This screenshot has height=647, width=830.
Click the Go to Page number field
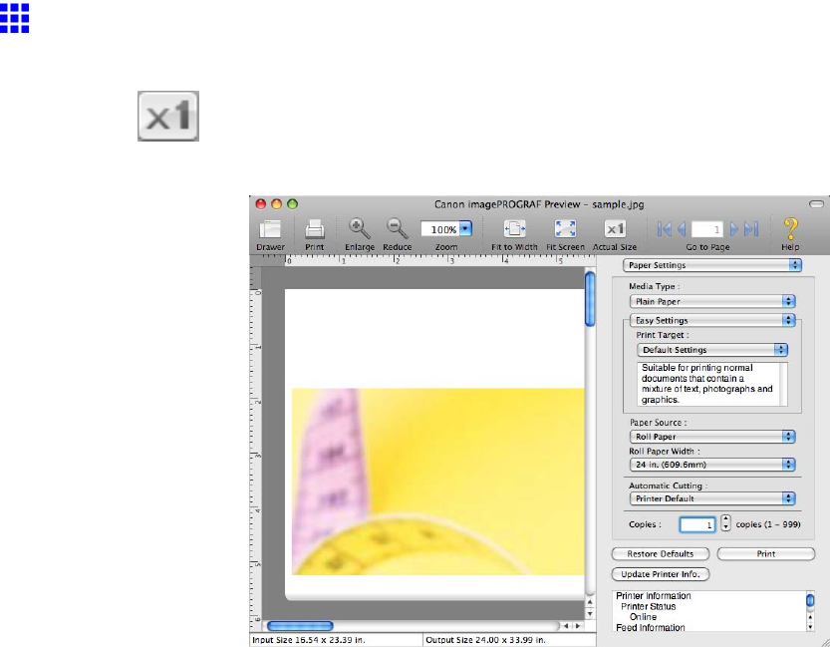pyautogui.click(x=707, y=229)
